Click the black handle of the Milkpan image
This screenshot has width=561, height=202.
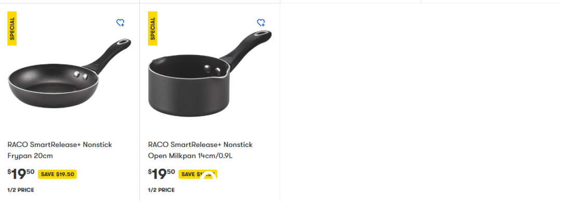pos(246,48)
